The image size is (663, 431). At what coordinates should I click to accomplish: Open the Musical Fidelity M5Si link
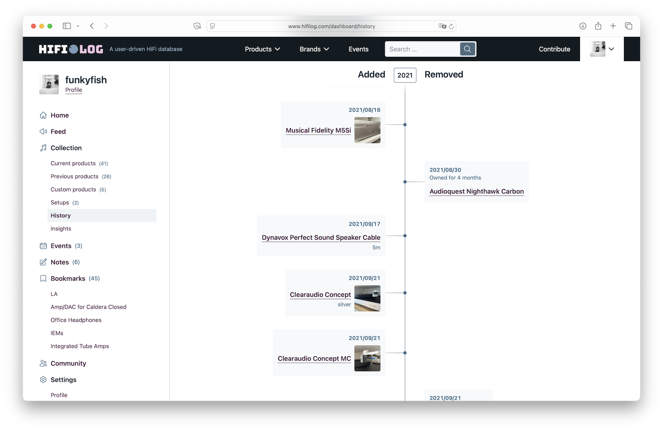(x=318, y=130)
